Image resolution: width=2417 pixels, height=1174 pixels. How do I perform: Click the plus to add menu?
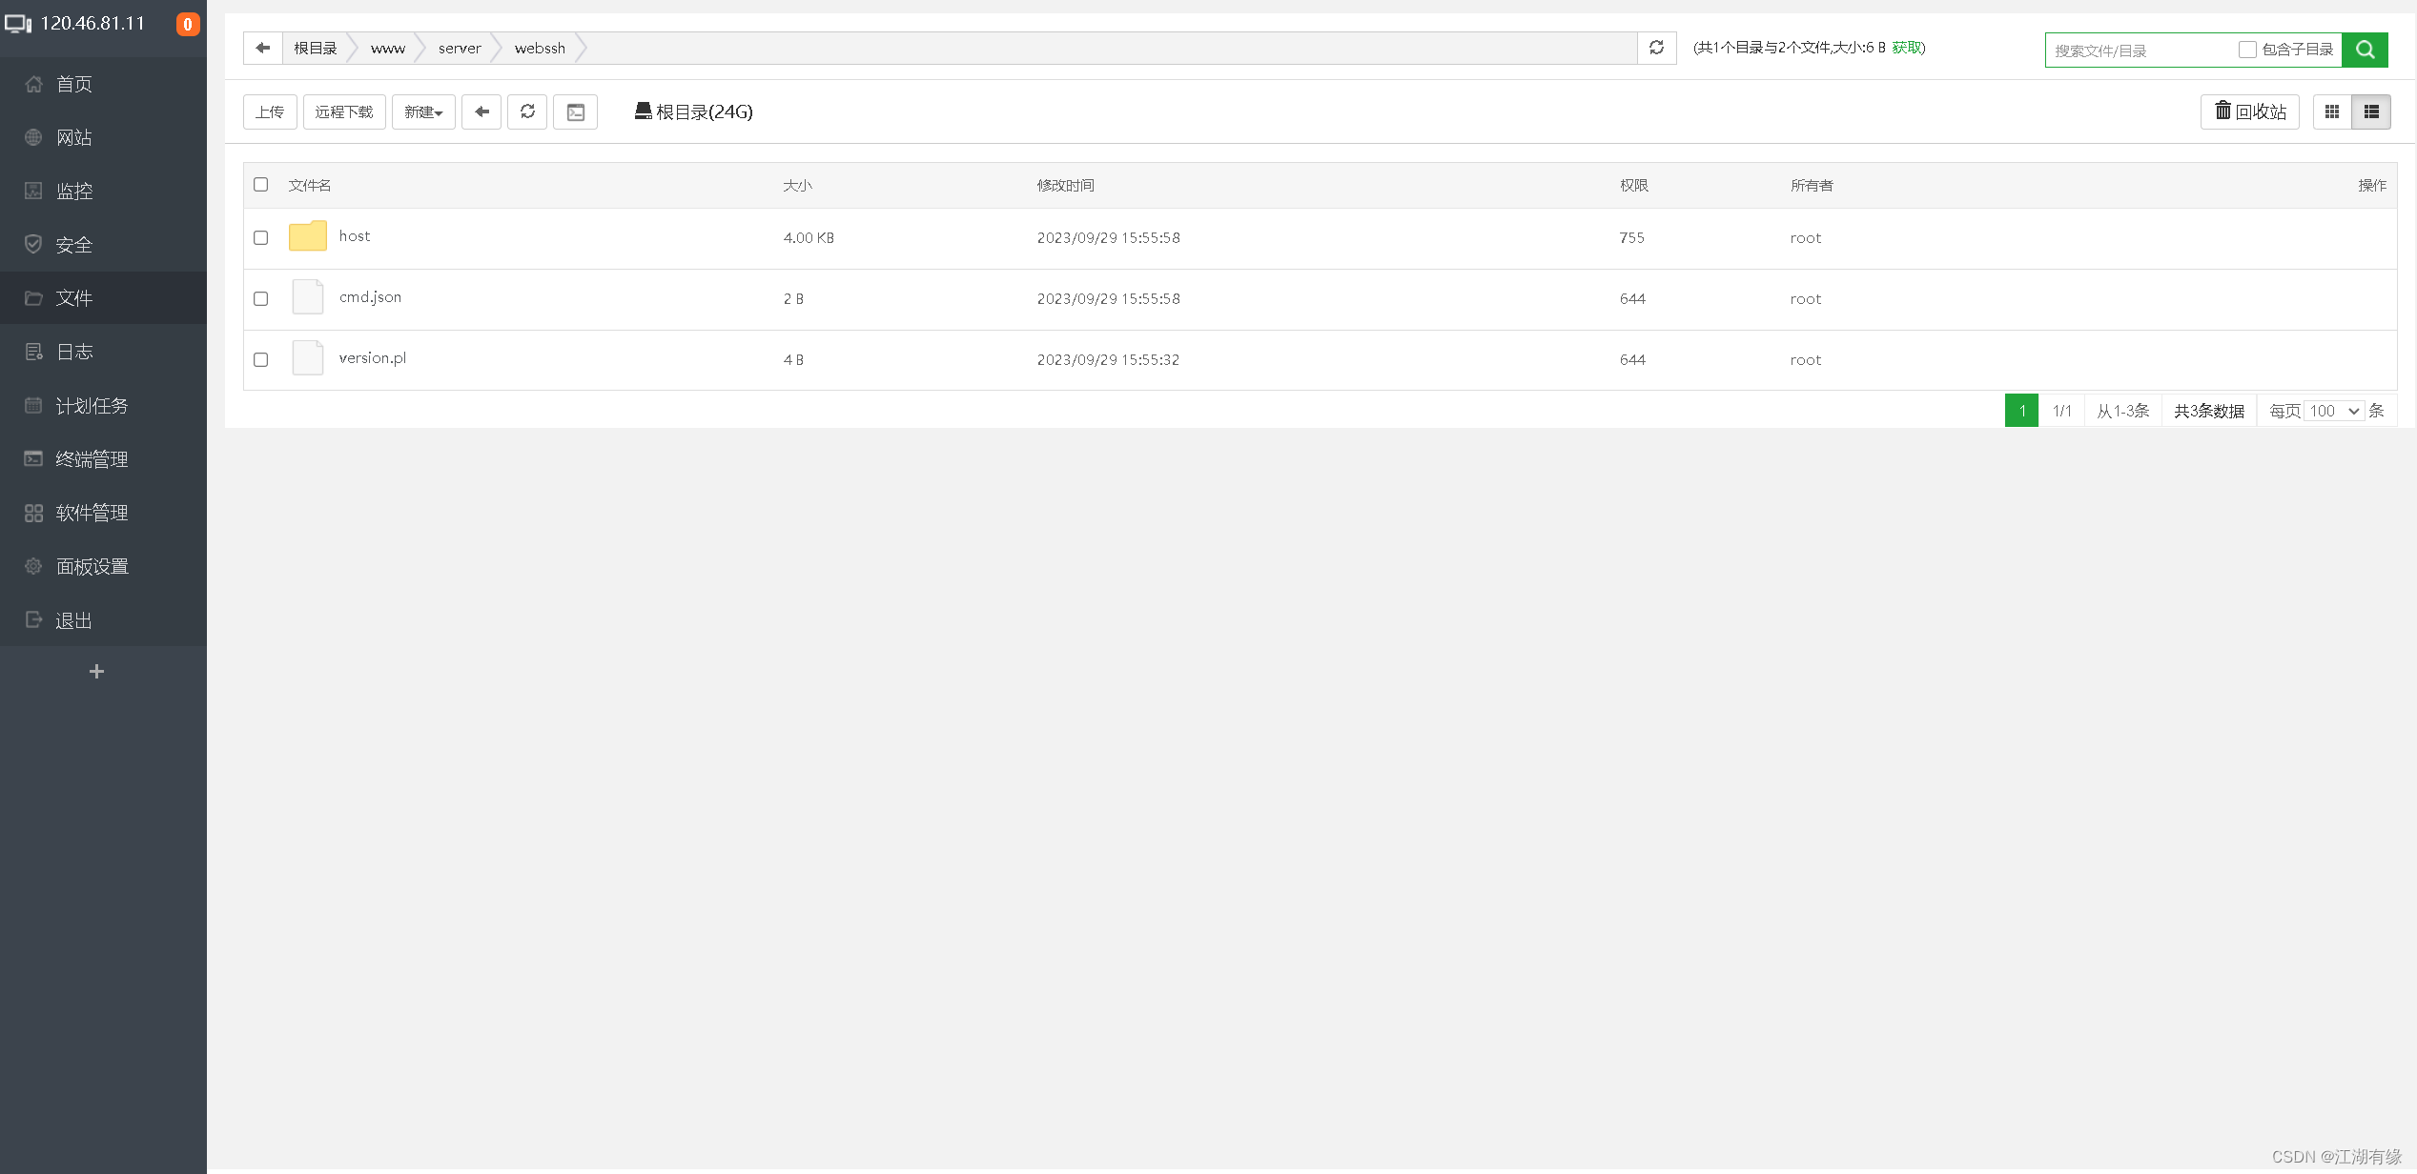click(96, 672)
